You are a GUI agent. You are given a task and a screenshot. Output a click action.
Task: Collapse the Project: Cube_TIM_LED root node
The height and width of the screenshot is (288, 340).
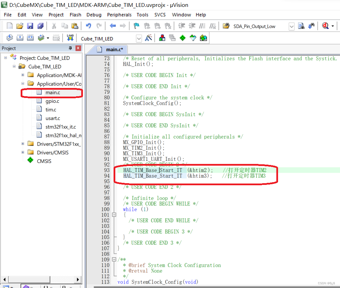(6, 58)
